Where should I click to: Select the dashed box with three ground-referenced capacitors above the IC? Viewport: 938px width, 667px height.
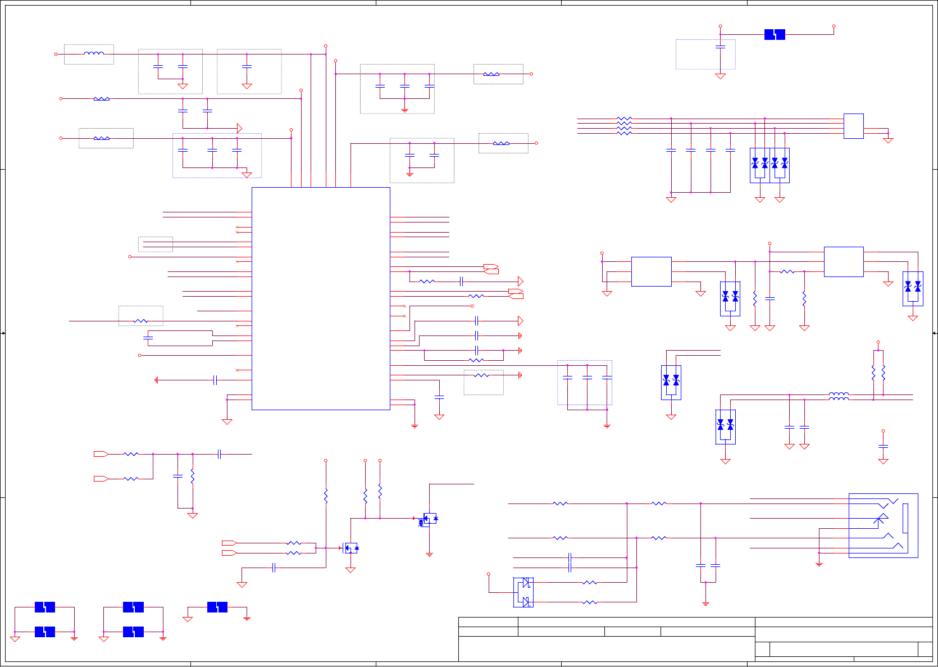(x=397, y=89)
